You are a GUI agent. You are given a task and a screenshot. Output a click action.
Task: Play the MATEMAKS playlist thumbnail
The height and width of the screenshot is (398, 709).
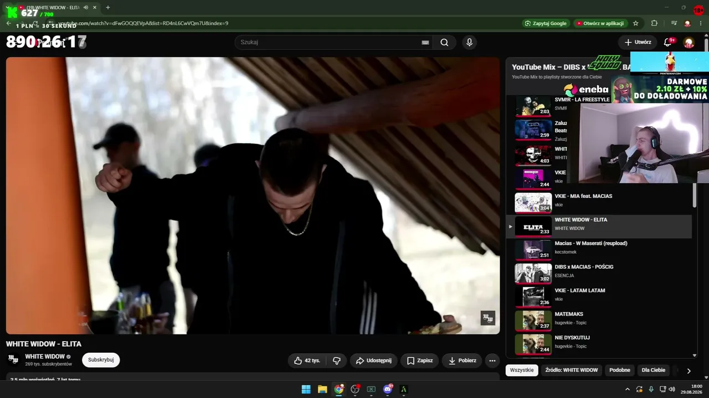[533, 321]
